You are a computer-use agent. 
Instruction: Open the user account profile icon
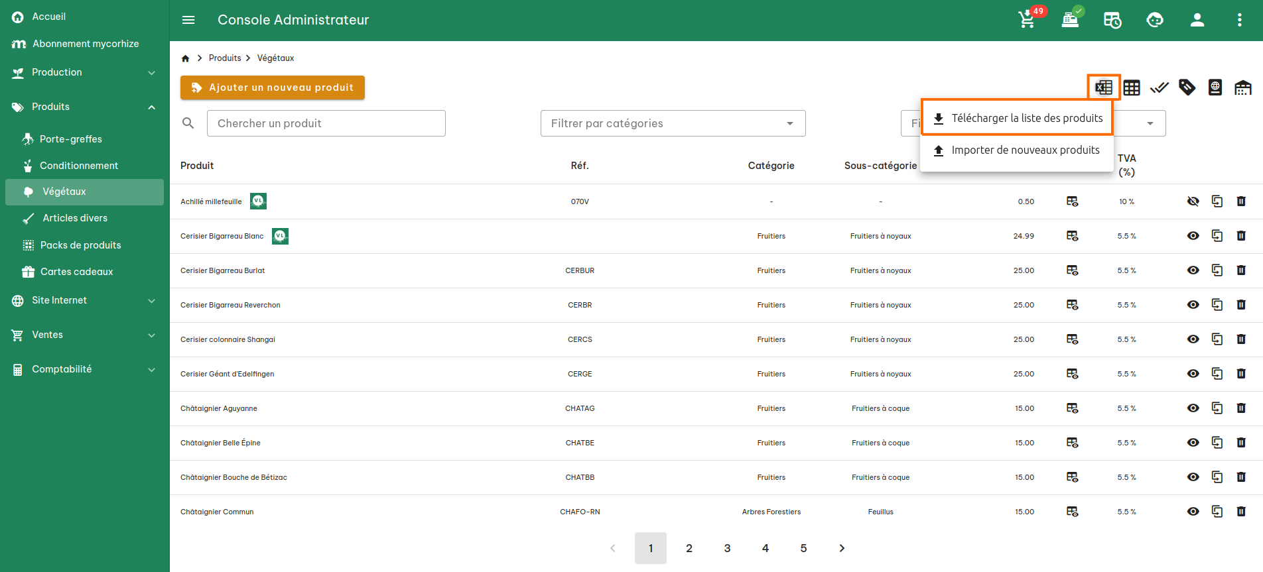pos(1197,20)
